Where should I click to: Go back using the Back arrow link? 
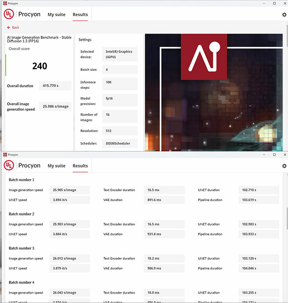click(x=13, y=27)
